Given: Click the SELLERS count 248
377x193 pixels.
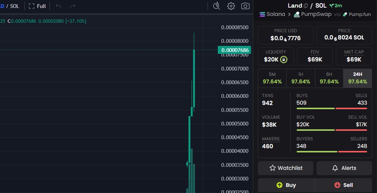Looking at the screenshot, I should (362, 146).
